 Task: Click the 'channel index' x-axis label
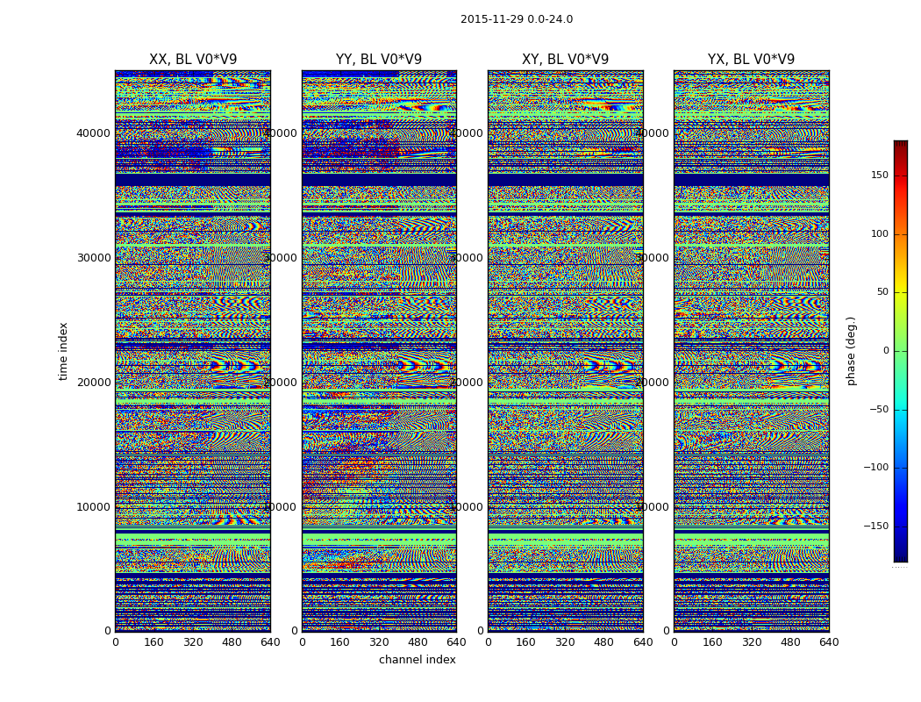418,660
